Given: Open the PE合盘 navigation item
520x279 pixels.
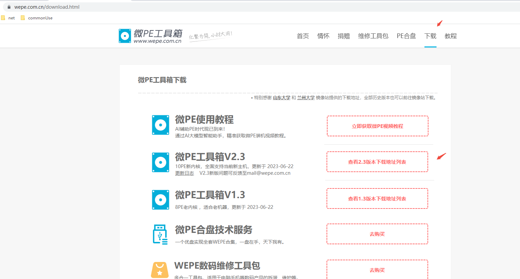Looking at the screenshot, I should coord(406,36).
